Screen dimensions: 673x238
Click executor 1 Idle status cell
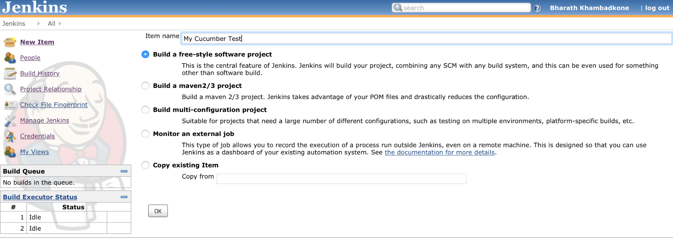click(67, 217)
